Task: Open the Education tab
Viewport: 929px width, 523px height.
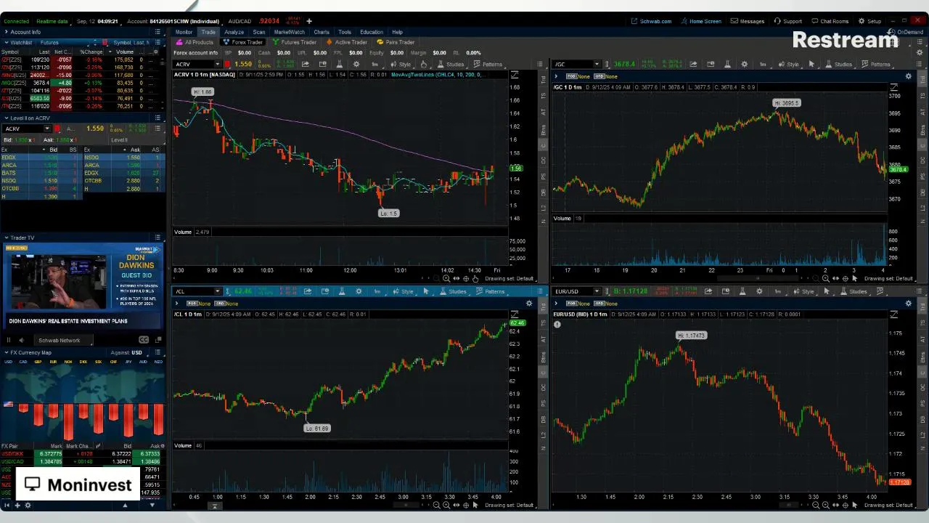Action: pos(371,32)
